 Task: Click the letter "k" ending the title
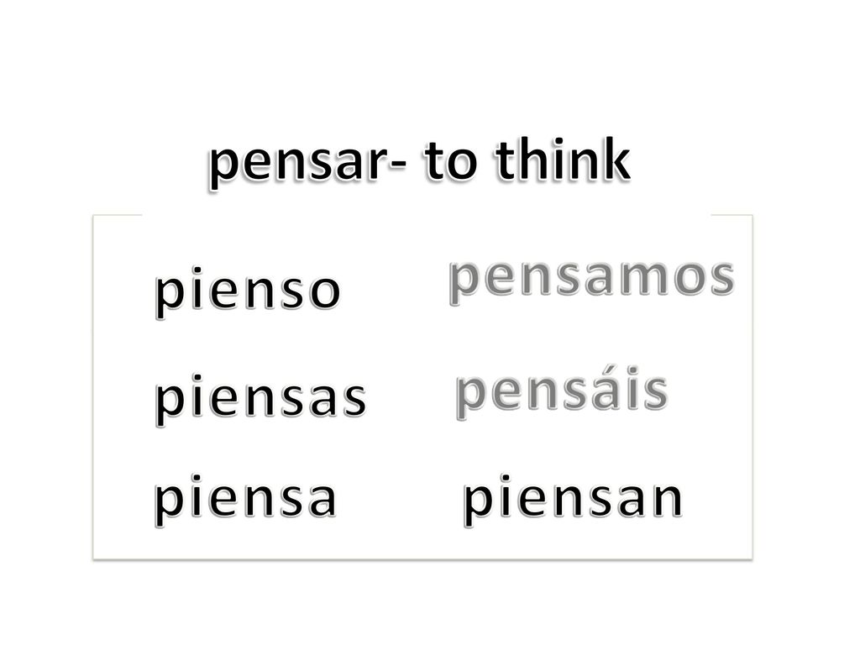click(616, 159)
